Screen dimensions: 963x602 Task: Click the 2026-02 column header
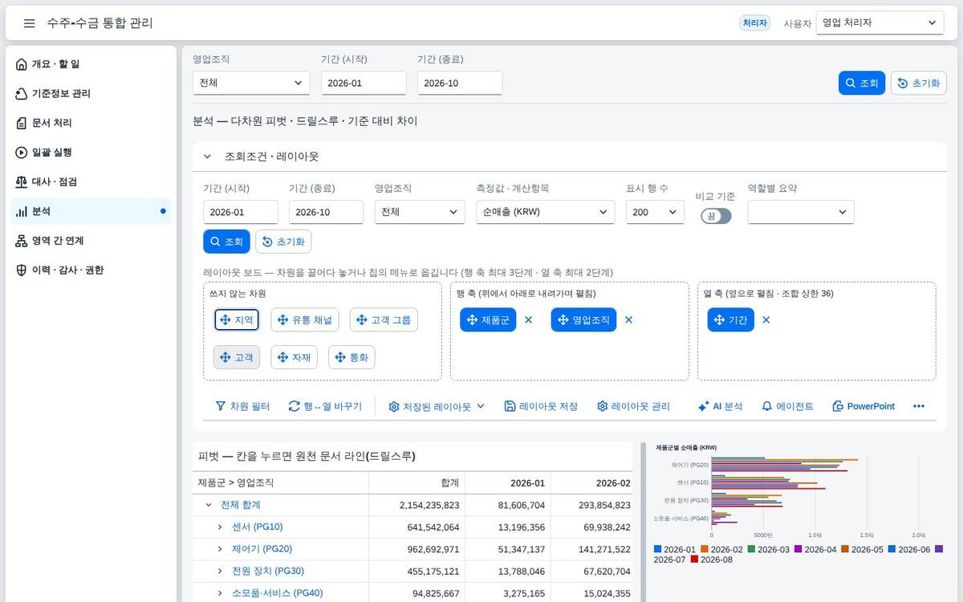click(x=591, y=483)
